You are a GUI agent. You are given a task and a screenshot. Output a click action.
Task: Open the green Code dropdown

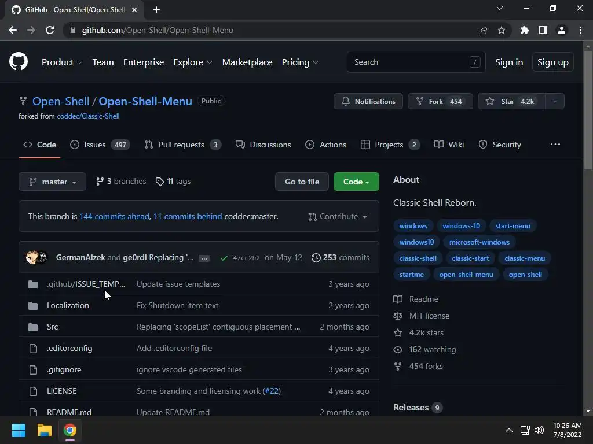[x=356, y=182]
